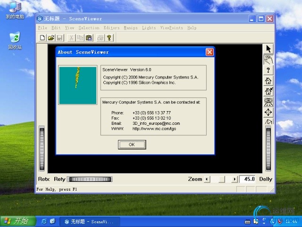Click the teal About dialog thumbnail image

click(77, 85)
